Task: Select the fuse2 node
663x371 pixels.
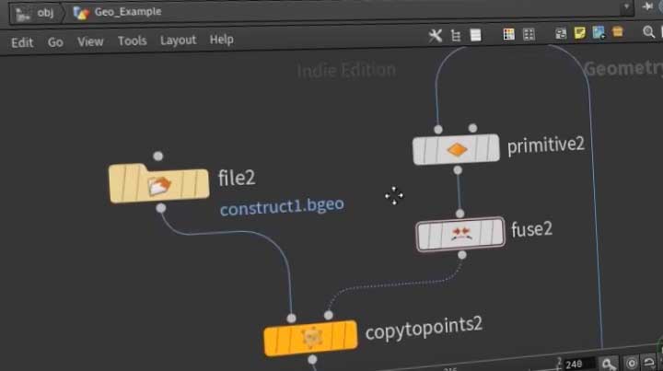Action: pos(460,235)
